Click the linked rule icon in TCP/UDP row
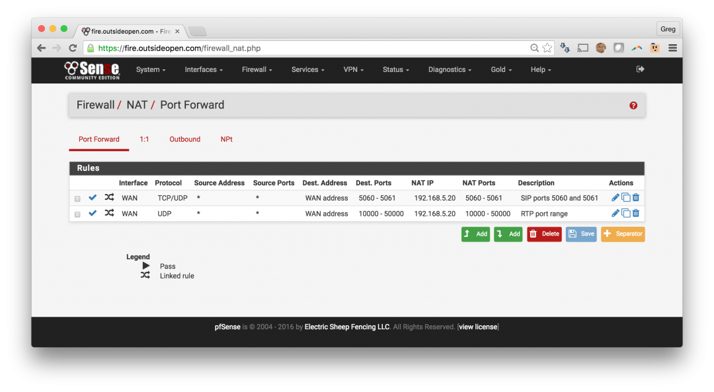Viewport: 714px width, 392px height. [x=109, y=197]
